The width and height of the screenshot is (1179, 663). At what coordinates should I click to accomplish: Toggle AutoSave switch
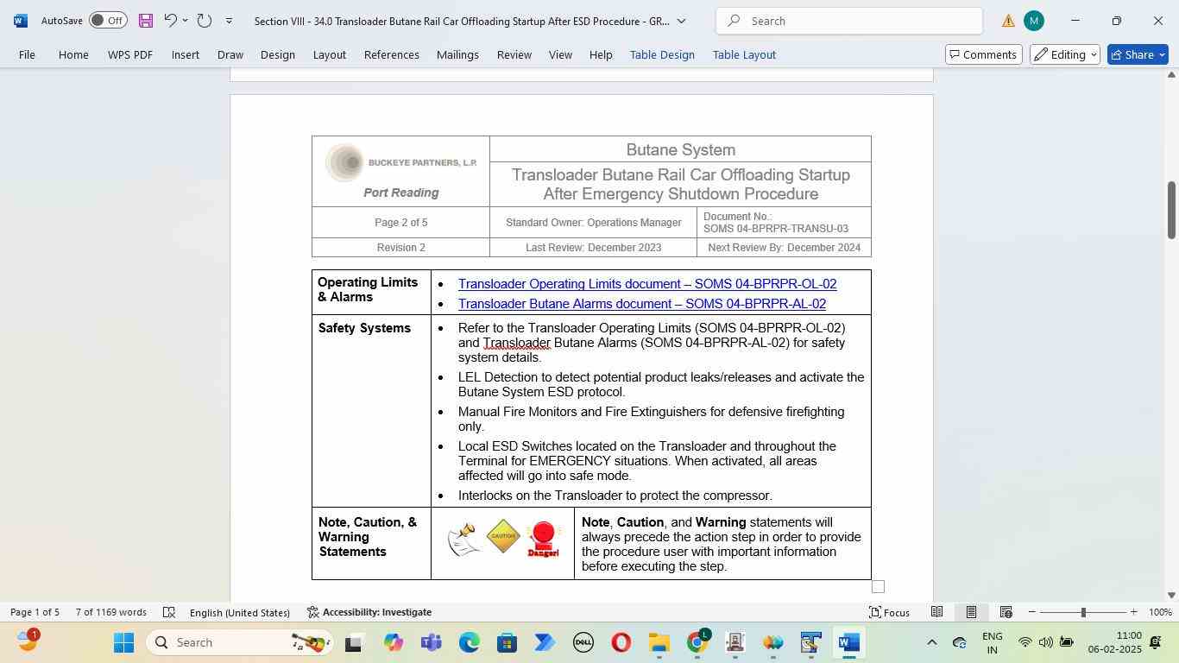pyautogui.click(x=108, y=21)
